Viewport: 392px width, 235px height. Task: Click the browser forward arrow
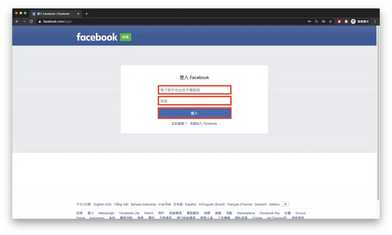click(x=24, y=21)
